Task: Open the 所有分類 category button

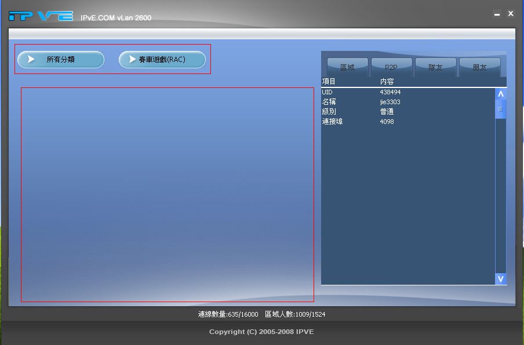Action: (x=61, y=60)
